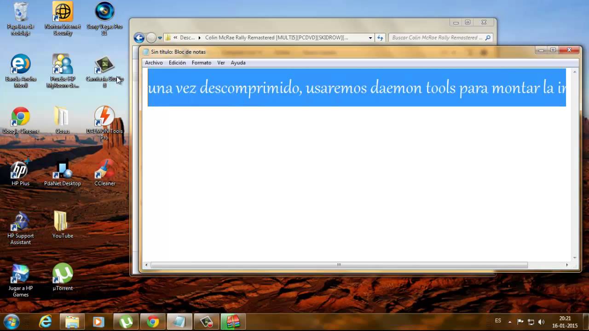Launch Sony Vegas Pro 11 shortcut
The width and height of the screenshot is (589, 331).
pos(104,18)
